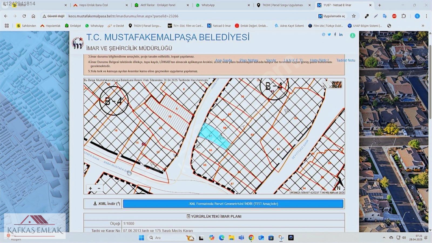432x243 pixels.
Task: Click the Güvenli değil site warning
Action: pyautogui.click(x=53, y=16)
